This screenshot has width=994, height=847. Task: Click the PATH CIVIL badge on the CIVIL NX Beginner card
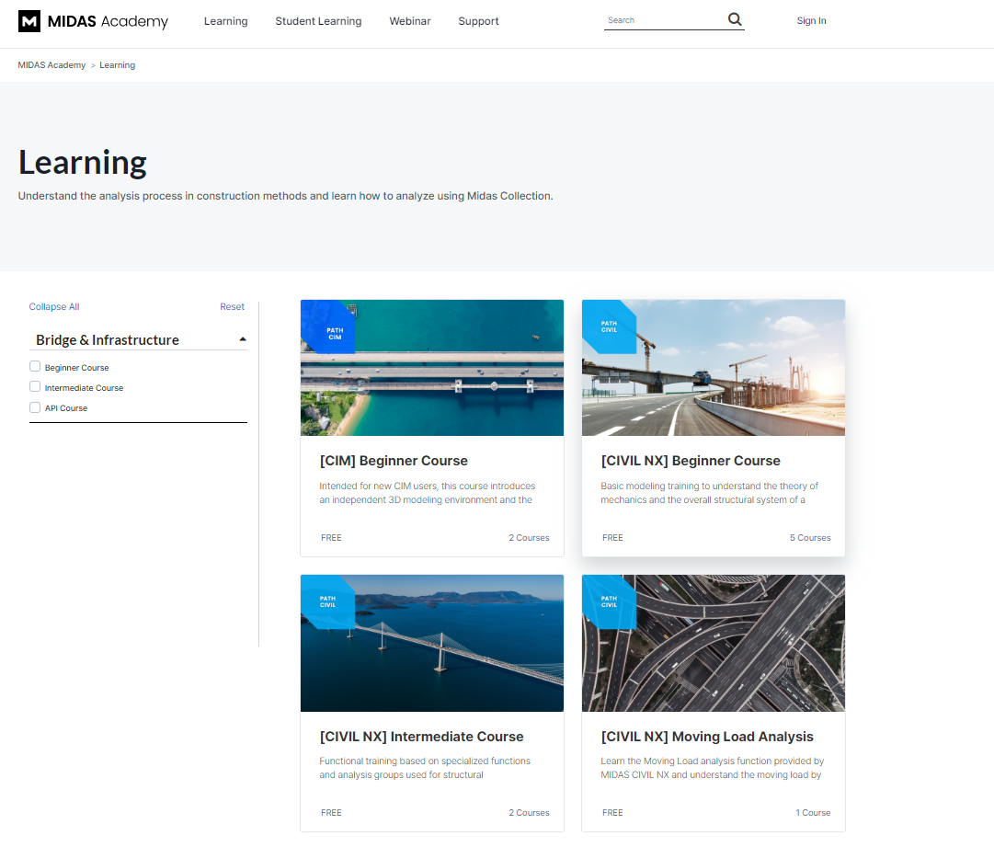coord(610,327)
